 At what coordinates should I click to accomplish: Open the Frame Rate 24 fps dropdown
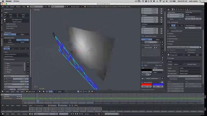point(193,15)
